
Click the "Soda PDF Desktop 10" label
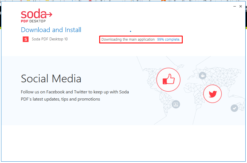pos(50,39)
